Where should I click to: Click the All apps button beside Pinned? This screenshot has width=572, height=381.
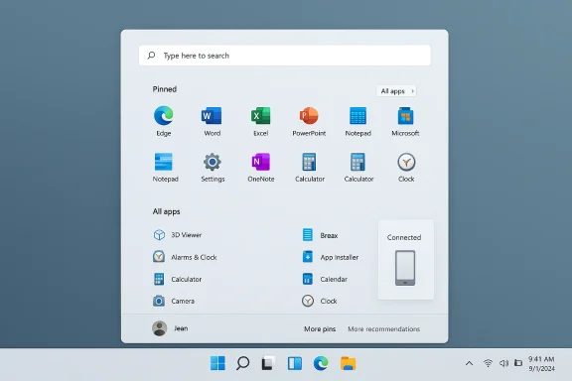click(396, 91)
